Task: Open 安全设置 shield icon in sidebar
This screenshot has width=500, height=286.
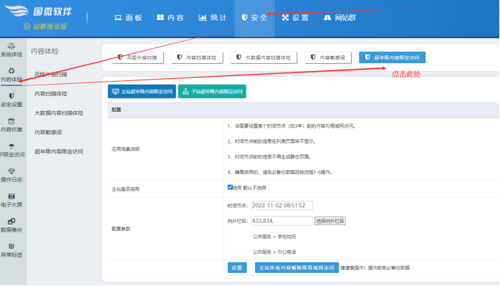Action: pos(11,96)
